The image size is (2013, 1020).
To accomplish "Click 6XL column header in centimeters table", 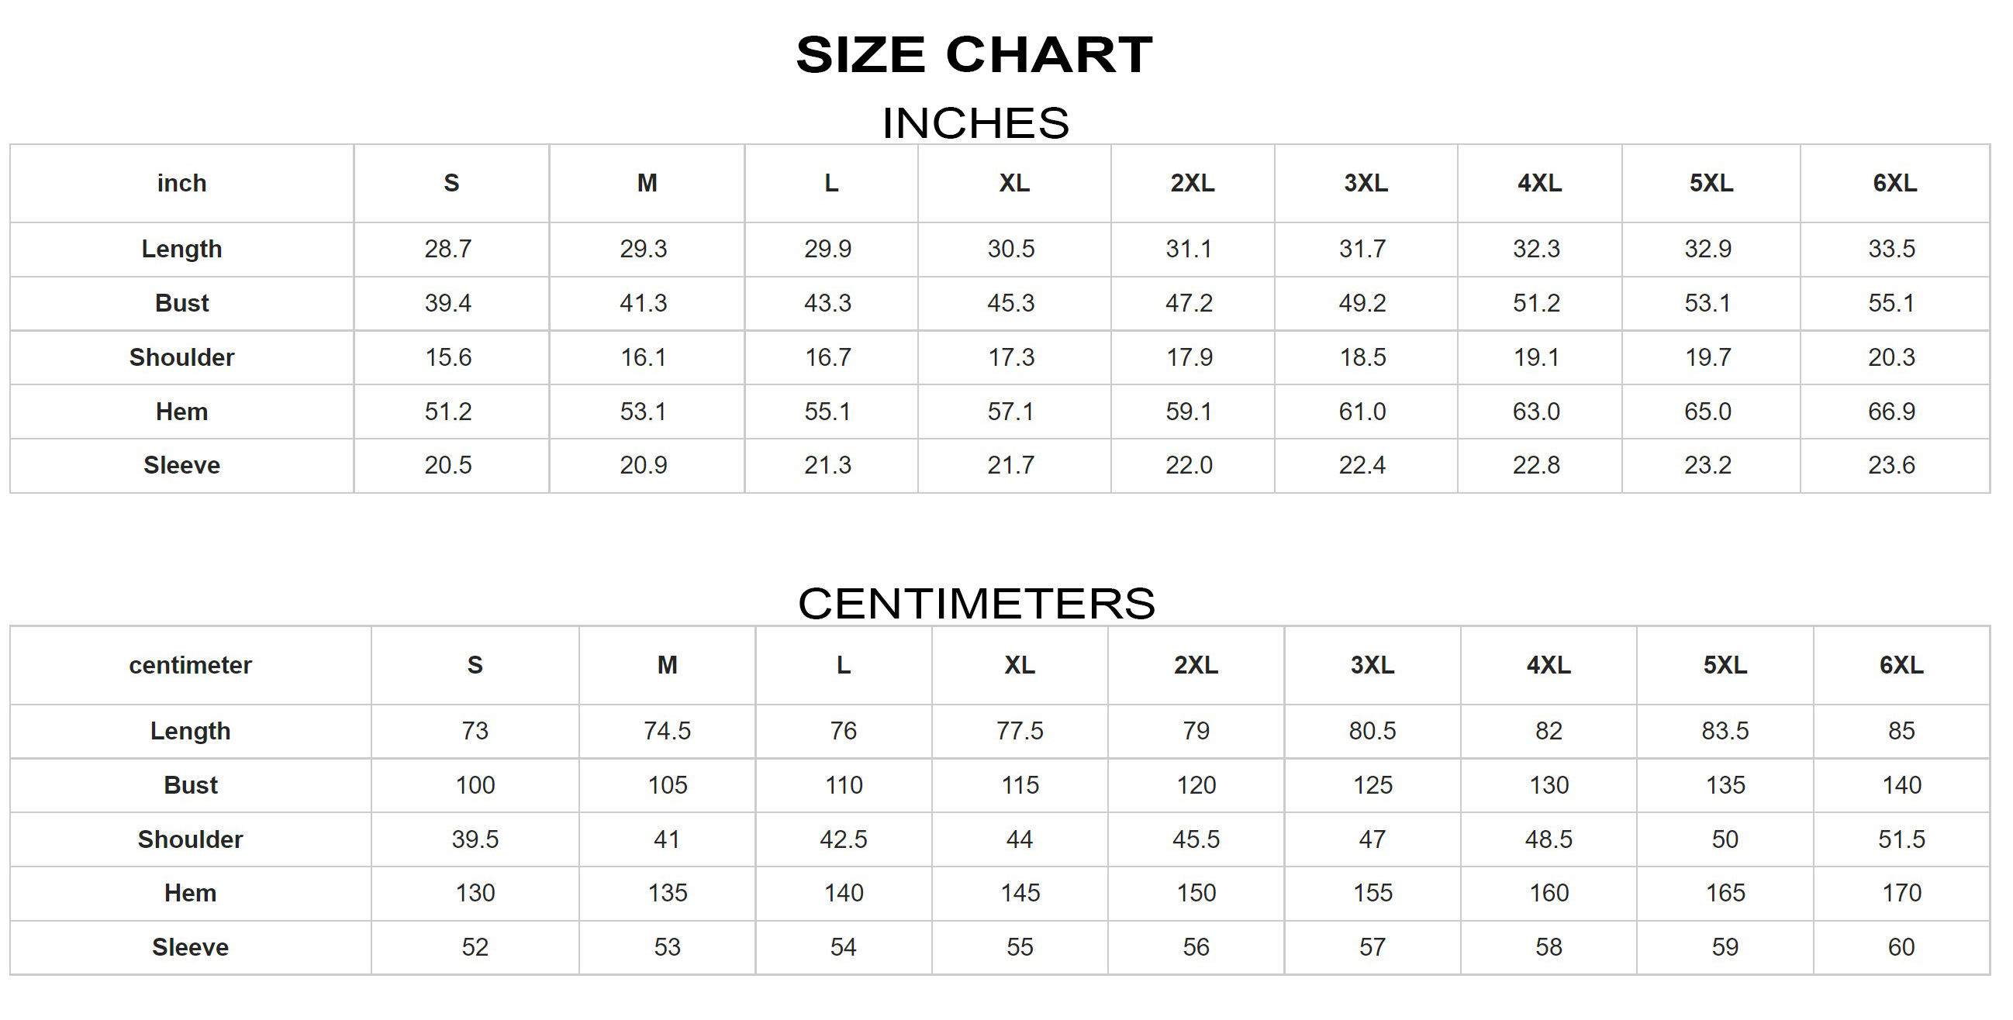I will coord(1901,666).
